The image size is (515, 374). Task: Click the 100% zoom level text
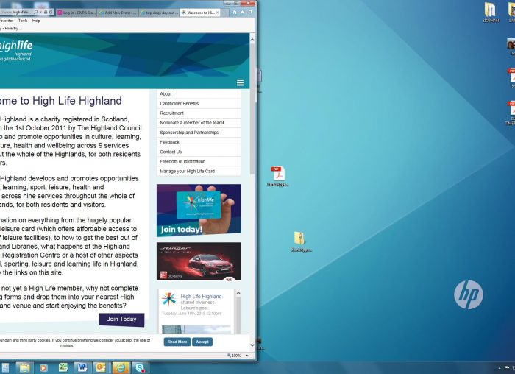tap(236, 356)
